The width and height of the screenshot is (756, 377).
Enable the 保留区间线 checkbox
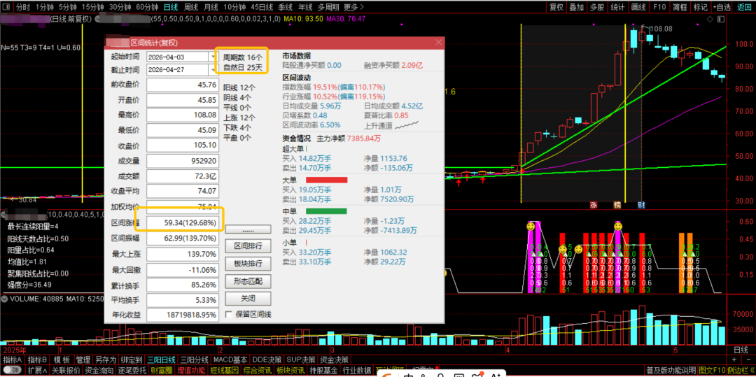point(228,315)
